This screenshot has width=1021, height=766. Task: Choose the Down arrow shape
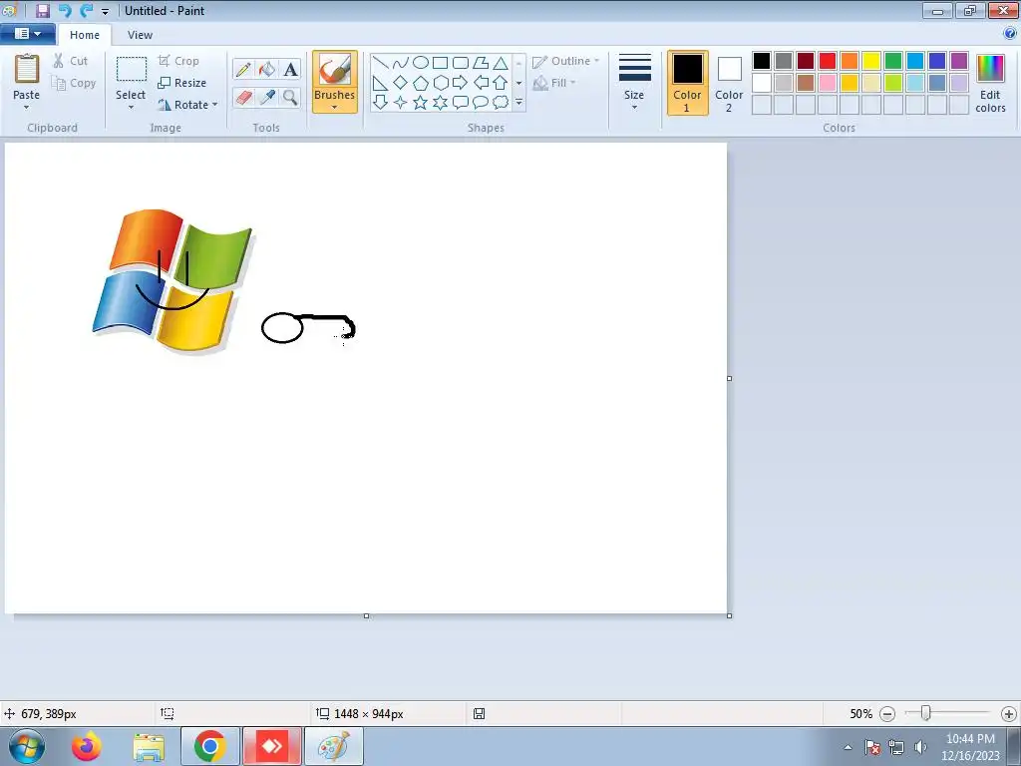pos(381,103)
